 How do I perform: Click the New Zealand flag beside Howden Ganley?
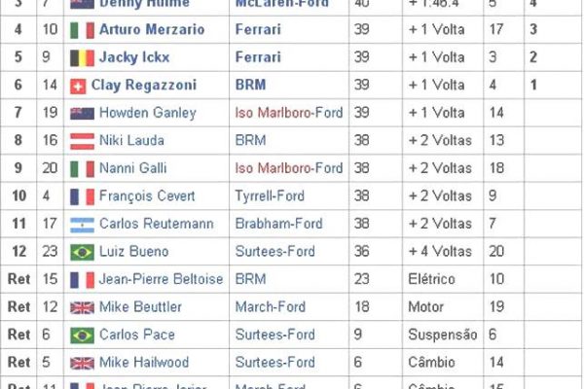[83, 113]
